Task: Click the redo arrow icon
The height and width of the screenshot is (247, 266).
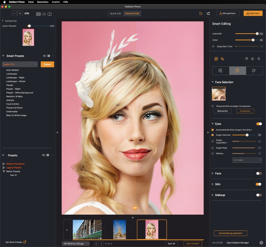Action: (x=208, y=13)
